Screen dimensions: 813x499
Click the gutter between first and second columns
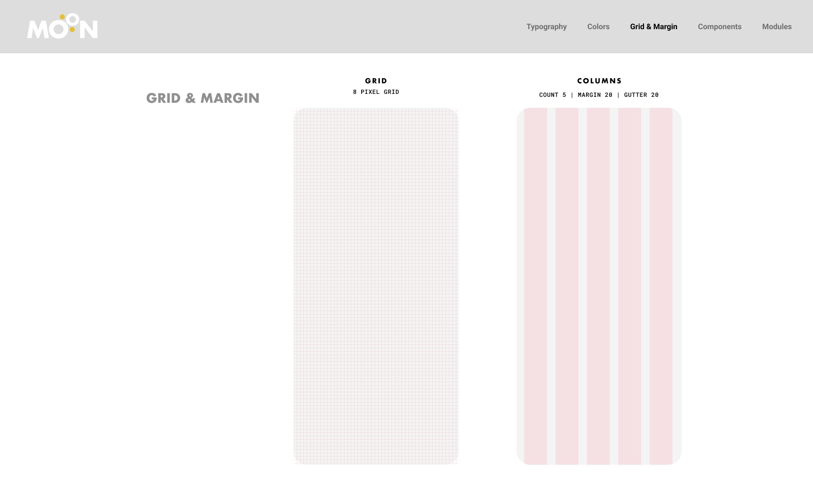551,286
